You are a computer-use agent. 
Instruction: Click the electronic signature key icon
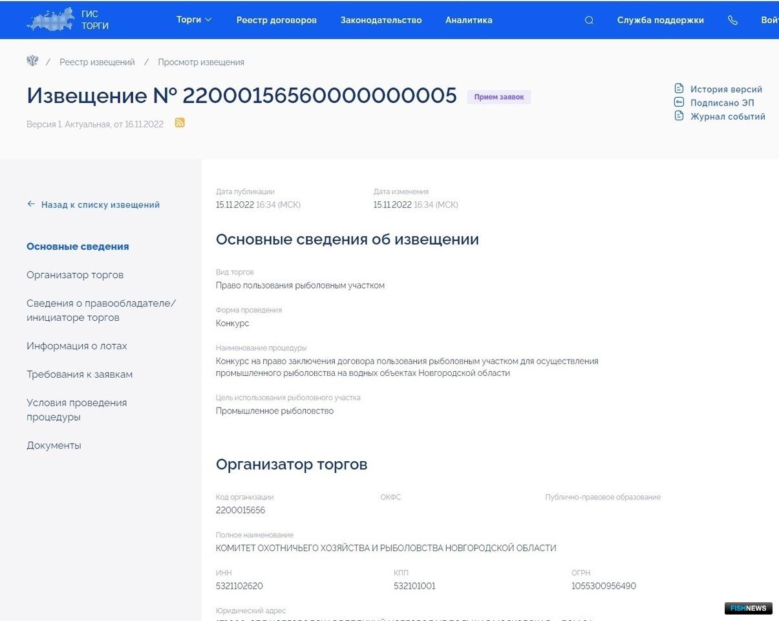[x=679, y=102]
